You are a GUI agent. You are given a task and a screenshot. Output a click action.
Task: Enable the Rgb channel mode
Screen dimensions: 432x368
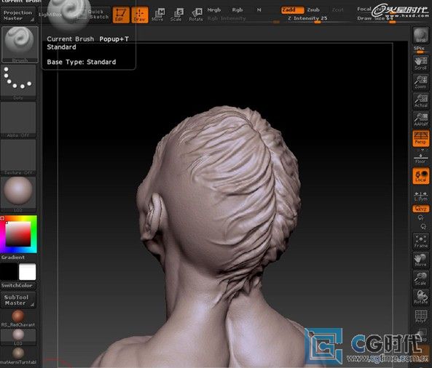coord(237,10)
